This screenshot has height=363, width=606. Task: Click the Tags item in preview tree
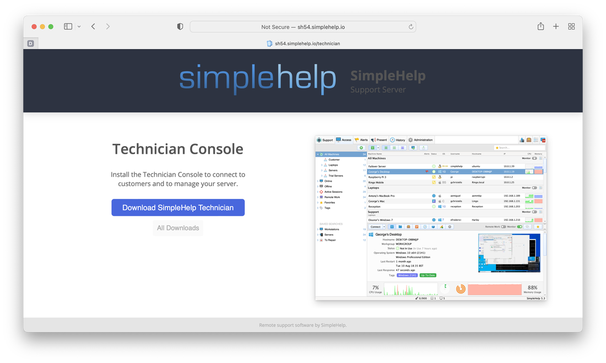[327, 208]
